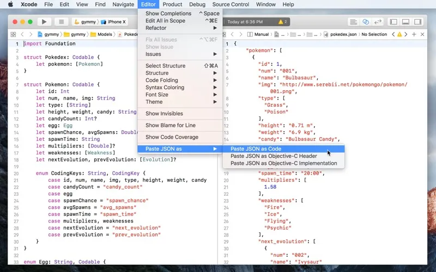
Task: Click the Stop button in toolbar
Action: (62, 22)
